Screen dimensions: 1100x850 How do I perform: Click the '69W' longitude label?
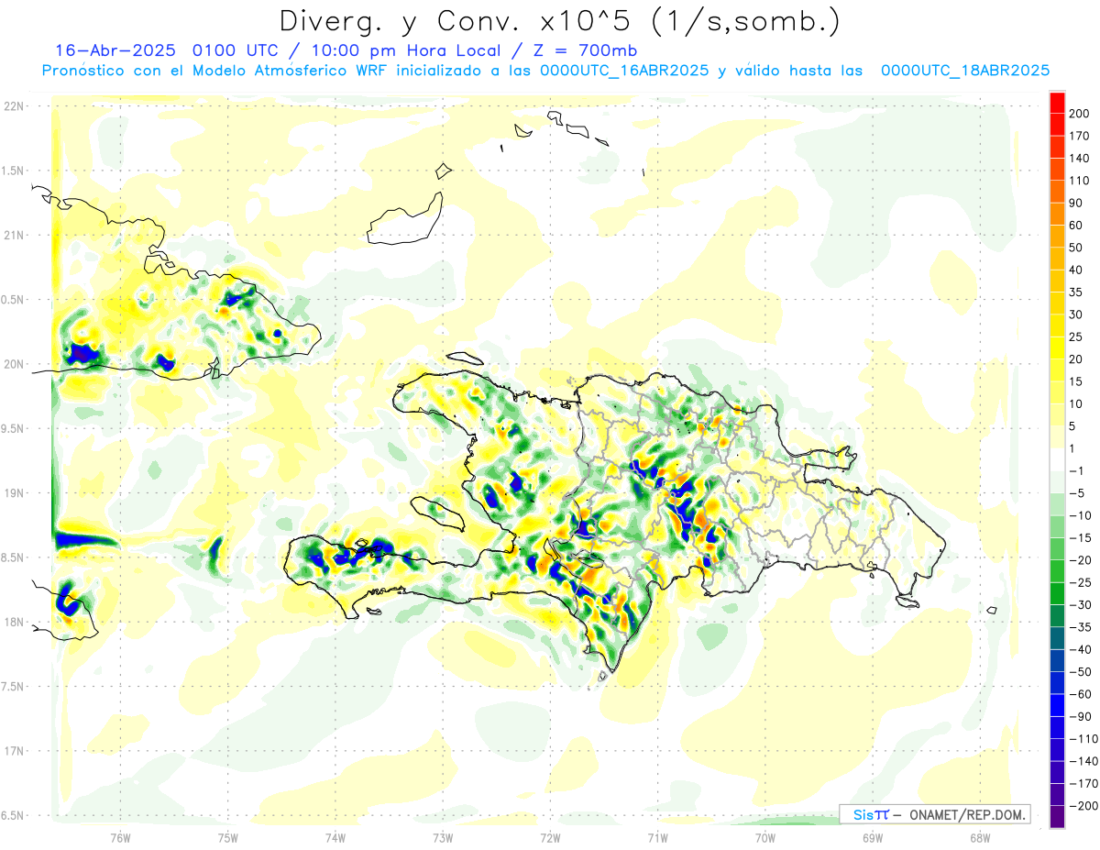[872, 838]
